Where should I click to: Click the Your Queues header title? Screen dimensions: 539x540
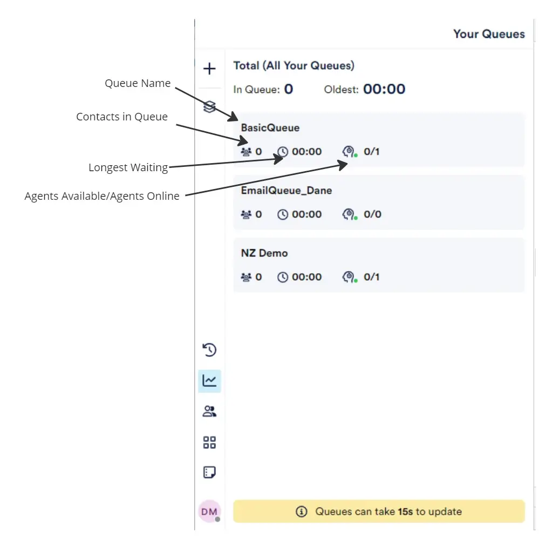click(489, 34)
